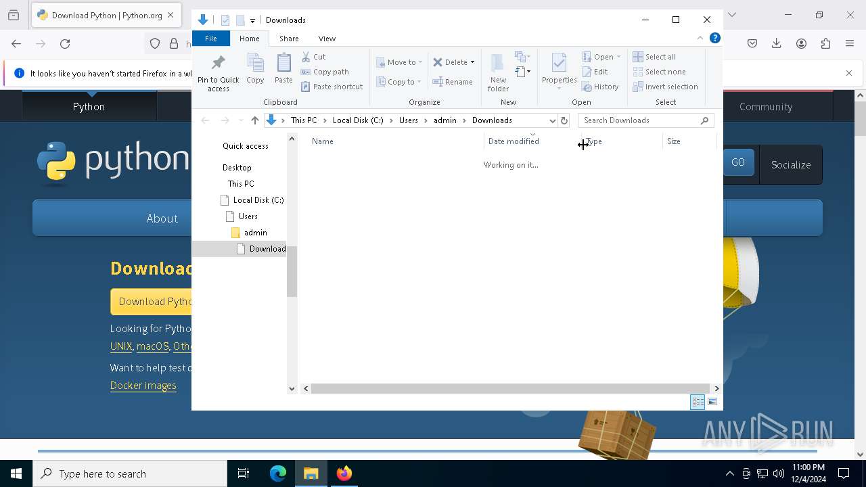Follow the macOS download link
Screen dimensions: 866x487
click(x=152, y=346)
